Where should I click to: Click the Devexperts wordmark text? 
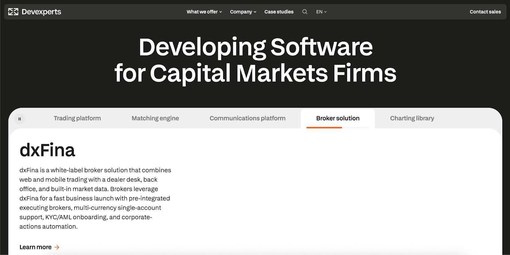click(x=41, y=12)
